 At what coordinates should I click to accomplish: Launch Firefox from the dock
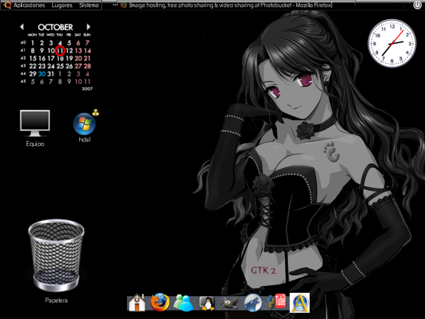159,302
